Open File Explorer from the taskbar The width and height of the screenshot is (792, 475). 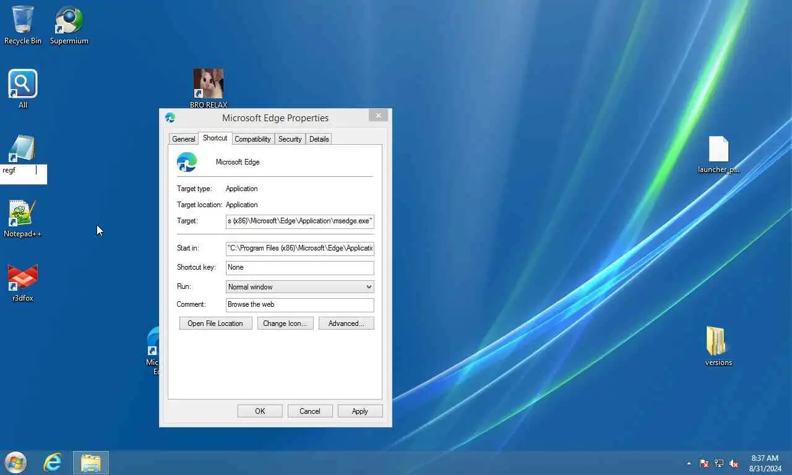pos(91,463)
